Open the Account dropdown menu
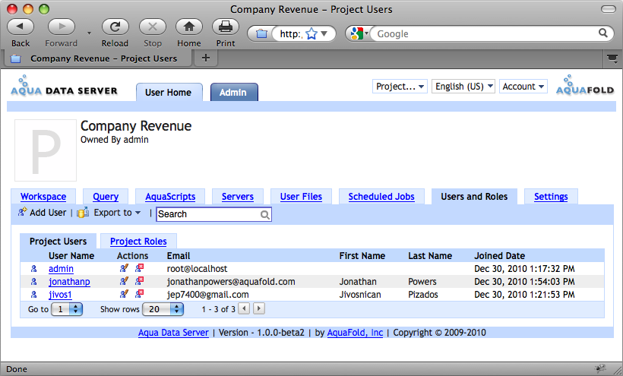Viewport: 623px width, 376px height. 523,86
